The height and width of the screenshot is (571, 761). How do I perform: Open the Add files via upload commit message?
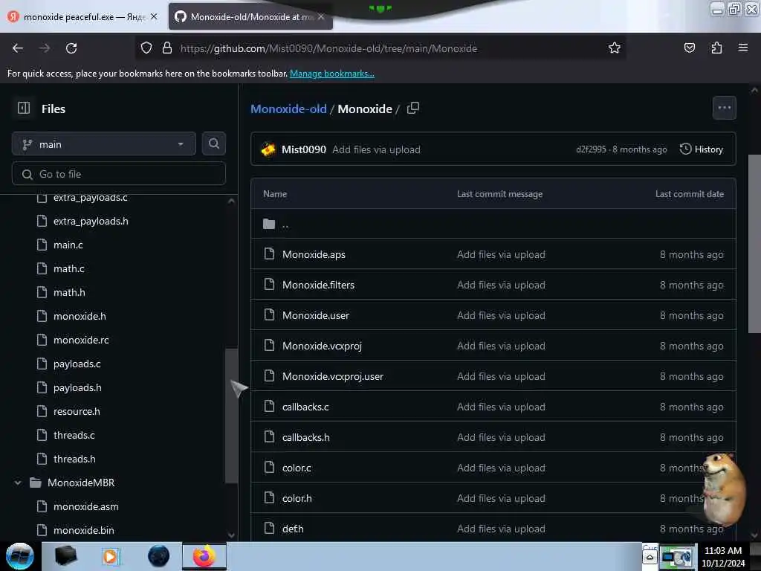(x=376, y=149)
